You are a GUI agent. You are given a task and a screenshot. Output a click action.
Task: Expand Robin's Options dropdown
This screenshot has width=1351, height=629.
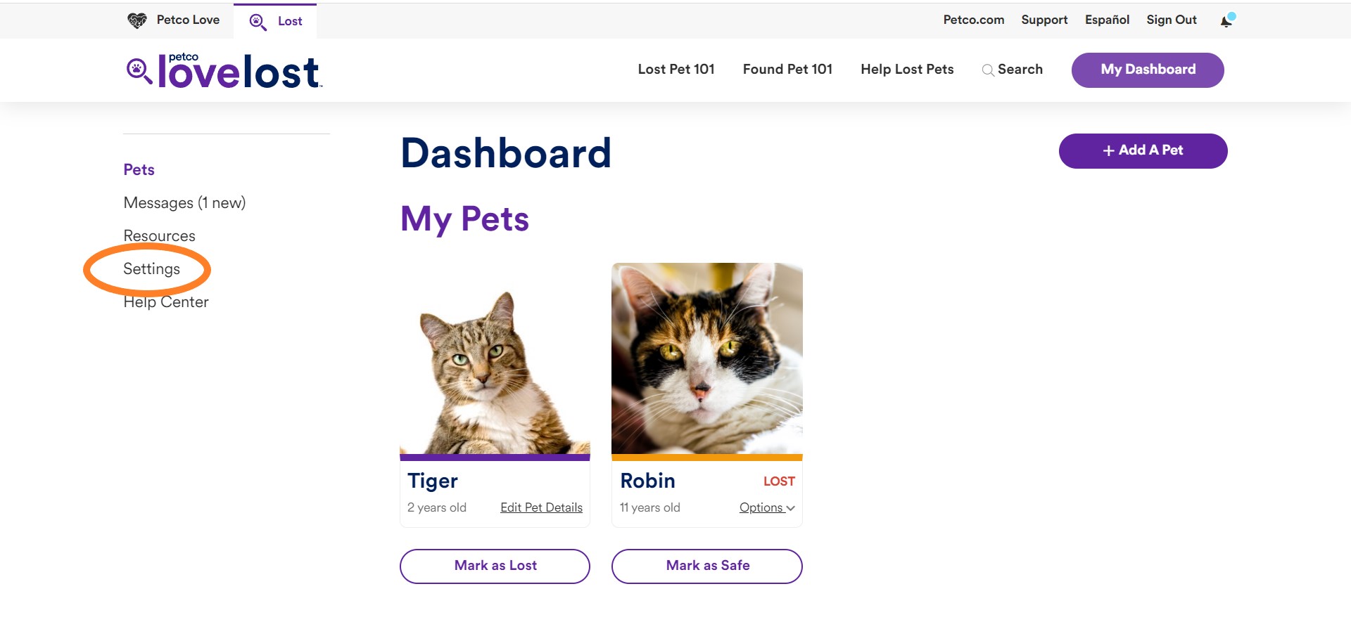(x=766, y=507)
